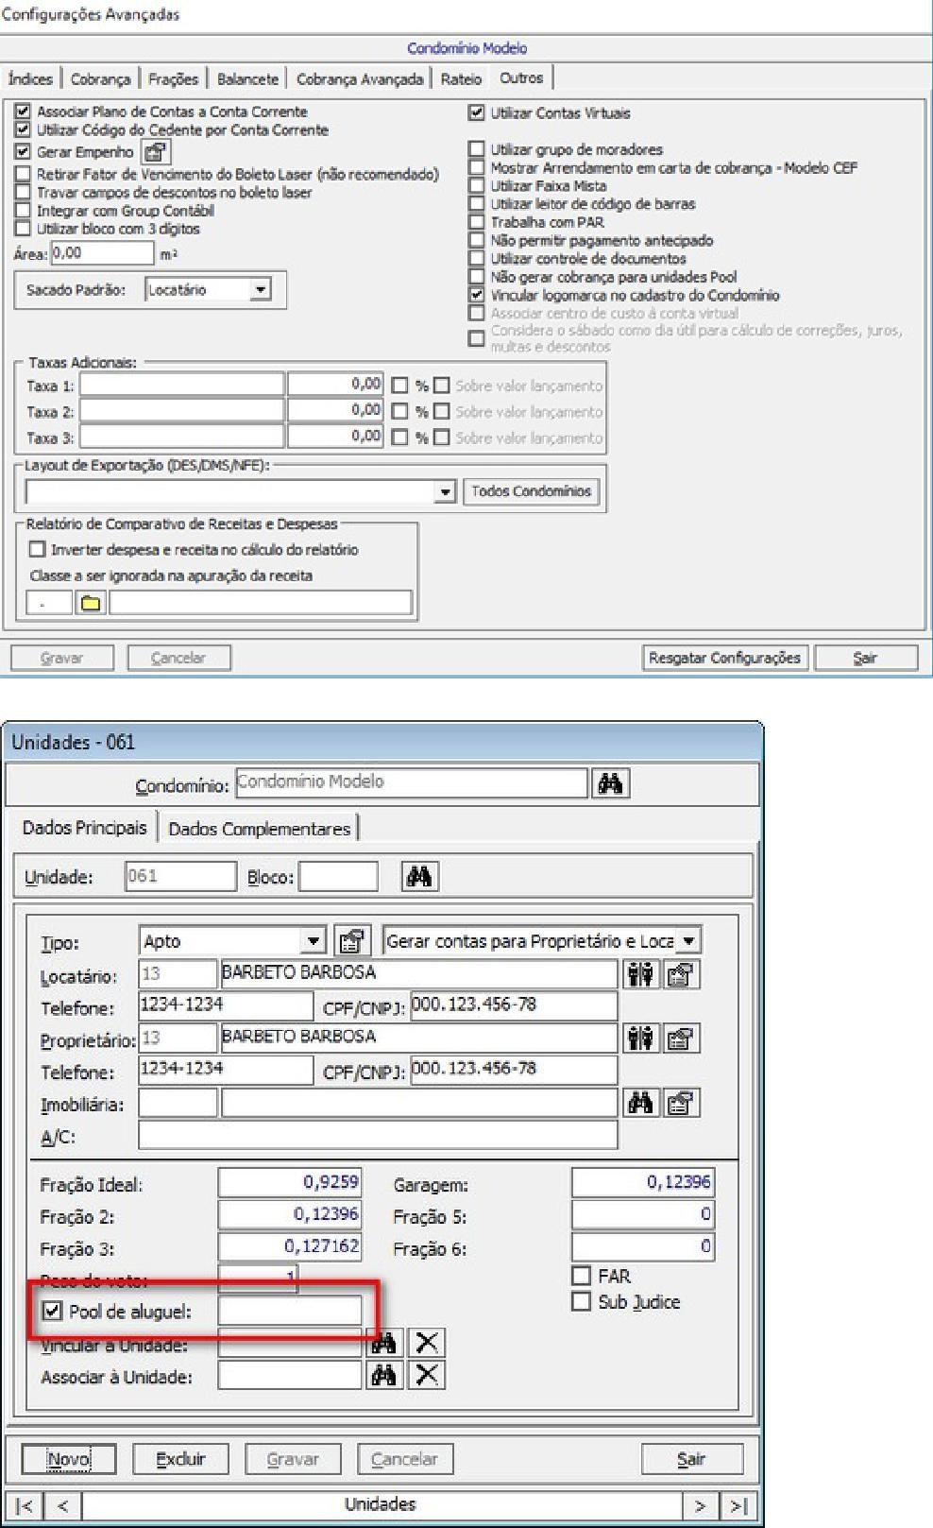Viewport: 933px width, 1528px height.
Task: Open properties icon next to Tipo dropdown
Action: pyautogui.click(x=352, y=941)
